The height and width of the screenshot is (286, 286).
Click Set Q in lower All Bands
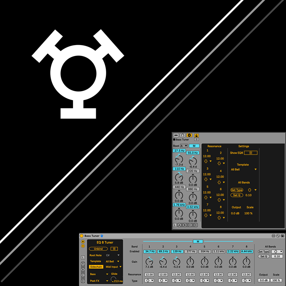pyautogui.click(x=263, y=256)
